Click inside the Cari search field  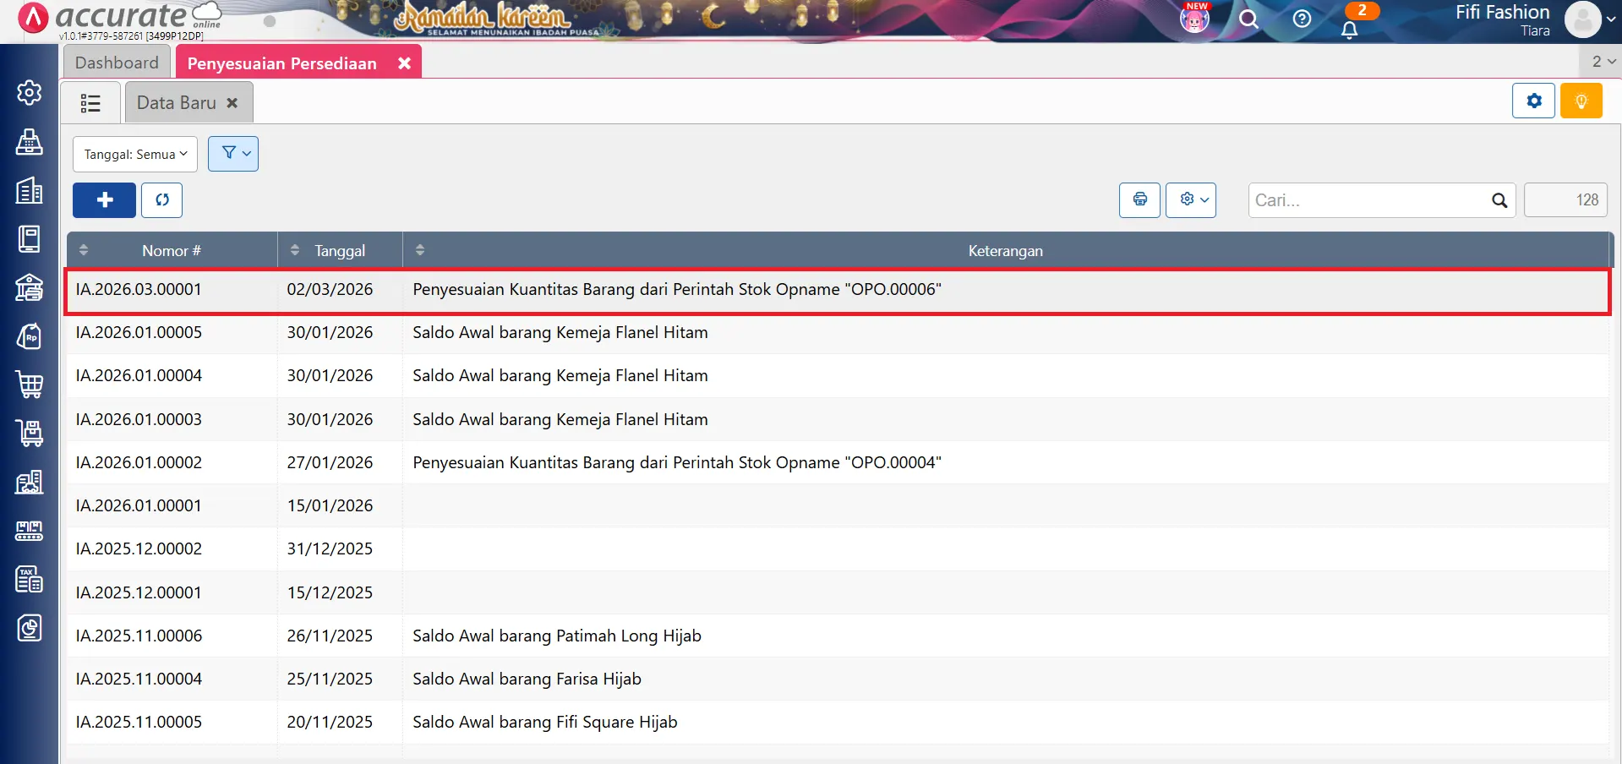[x=1369, y=200]
